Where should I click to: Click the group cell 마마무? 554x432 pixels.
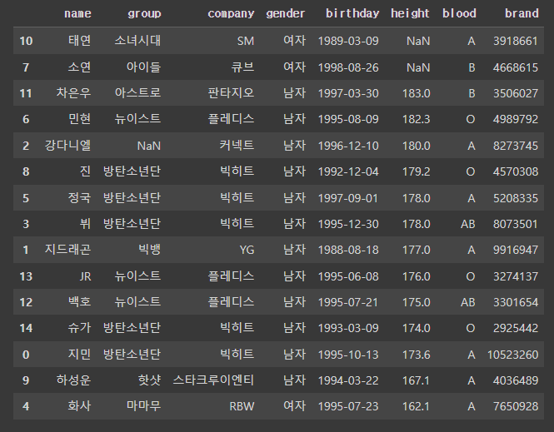tap(144, 406)
